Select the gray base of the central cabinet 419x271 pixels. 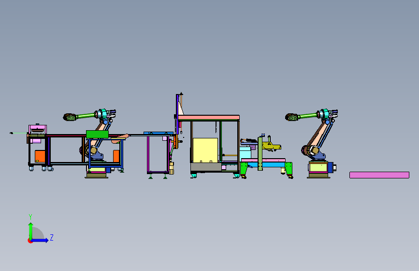click(x=206, y=167)
